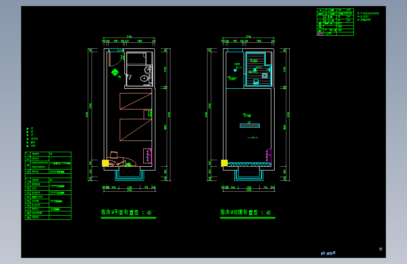The height and width of the screenshot is (264, 407).
Task: Select the cyan balcony outline of ceiling plan
Action: [x=249, y=175]
